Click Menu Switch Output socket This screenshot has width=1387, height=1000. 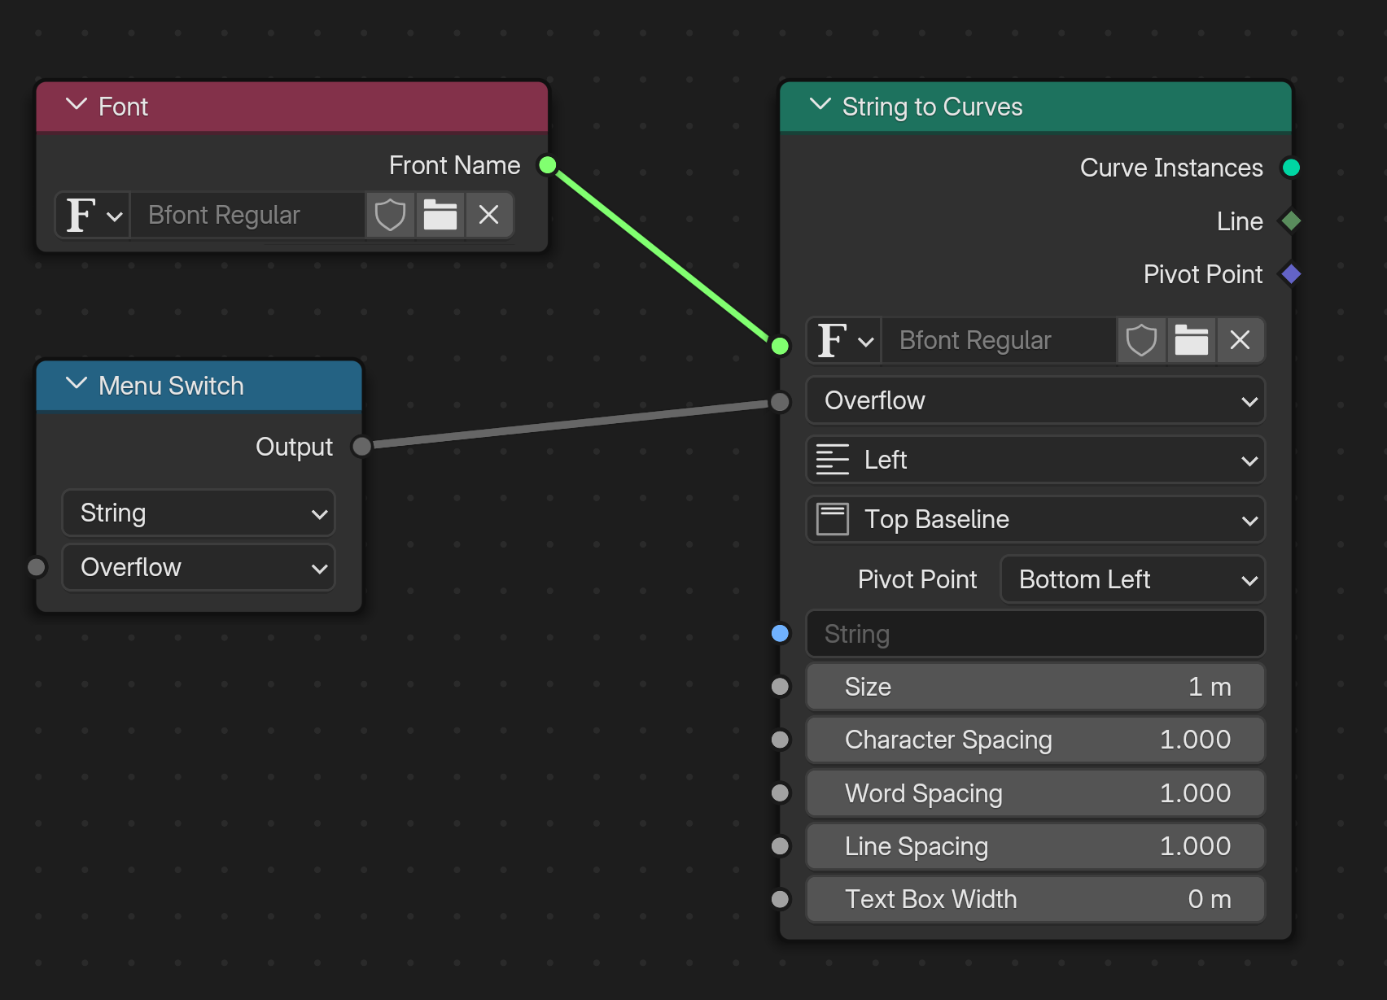(x=362, y=447)
